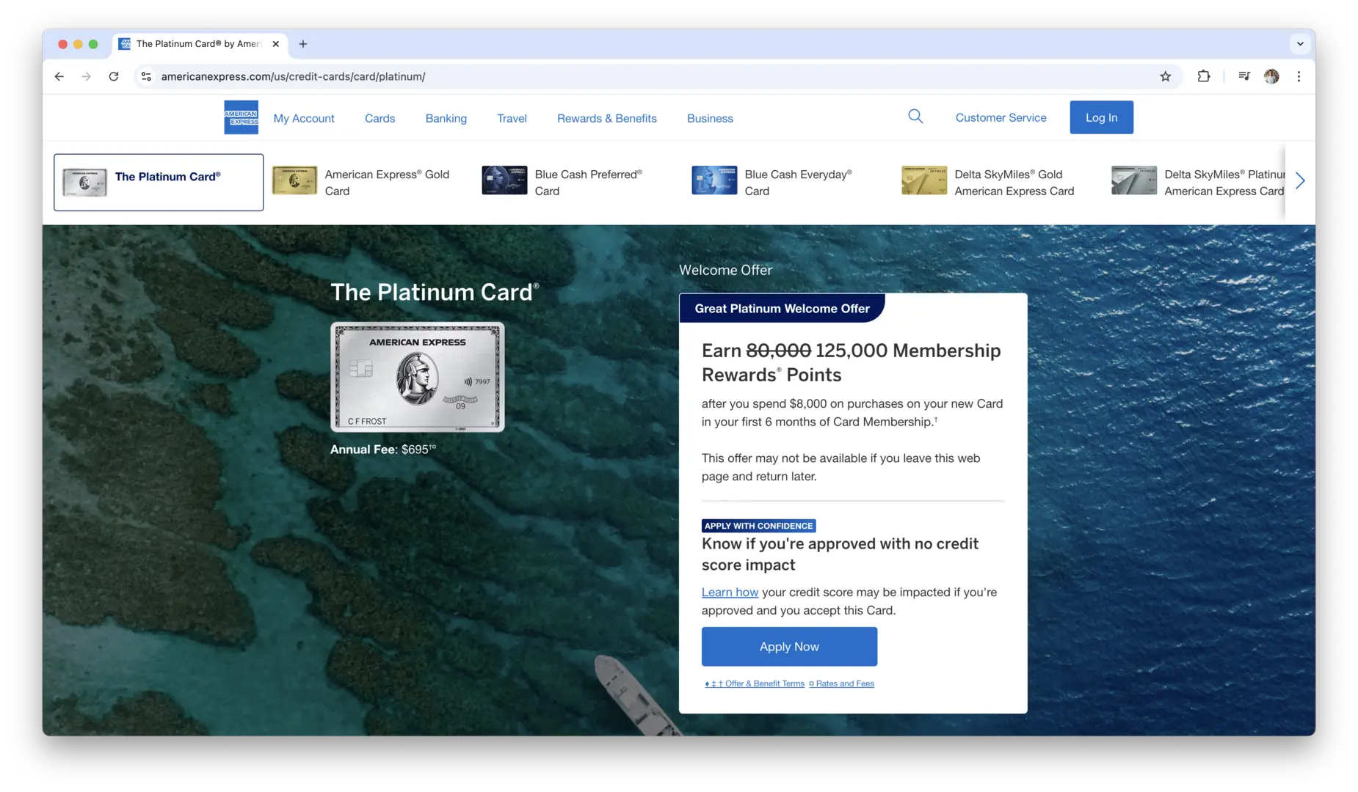The image size is (1358, 792).
Task: Open the Chrome three-dot menu
Action: pos(1299,76)
